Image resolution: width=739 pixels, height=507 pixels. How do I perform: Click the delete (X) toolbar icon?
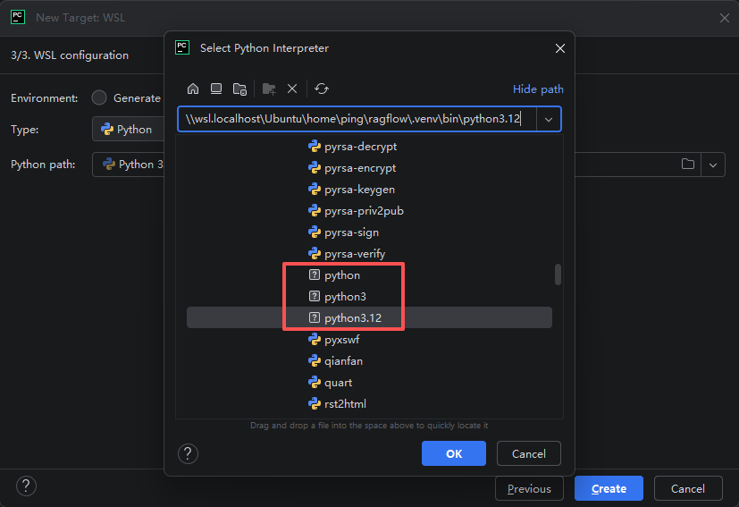pos(292,89)
